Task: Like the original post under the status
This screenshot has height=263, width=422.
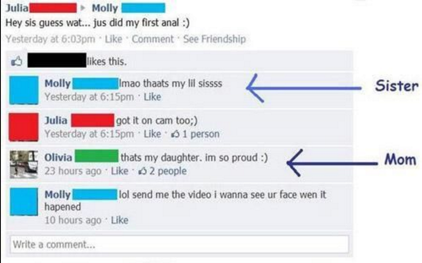Action: click(x=113, y=39)
